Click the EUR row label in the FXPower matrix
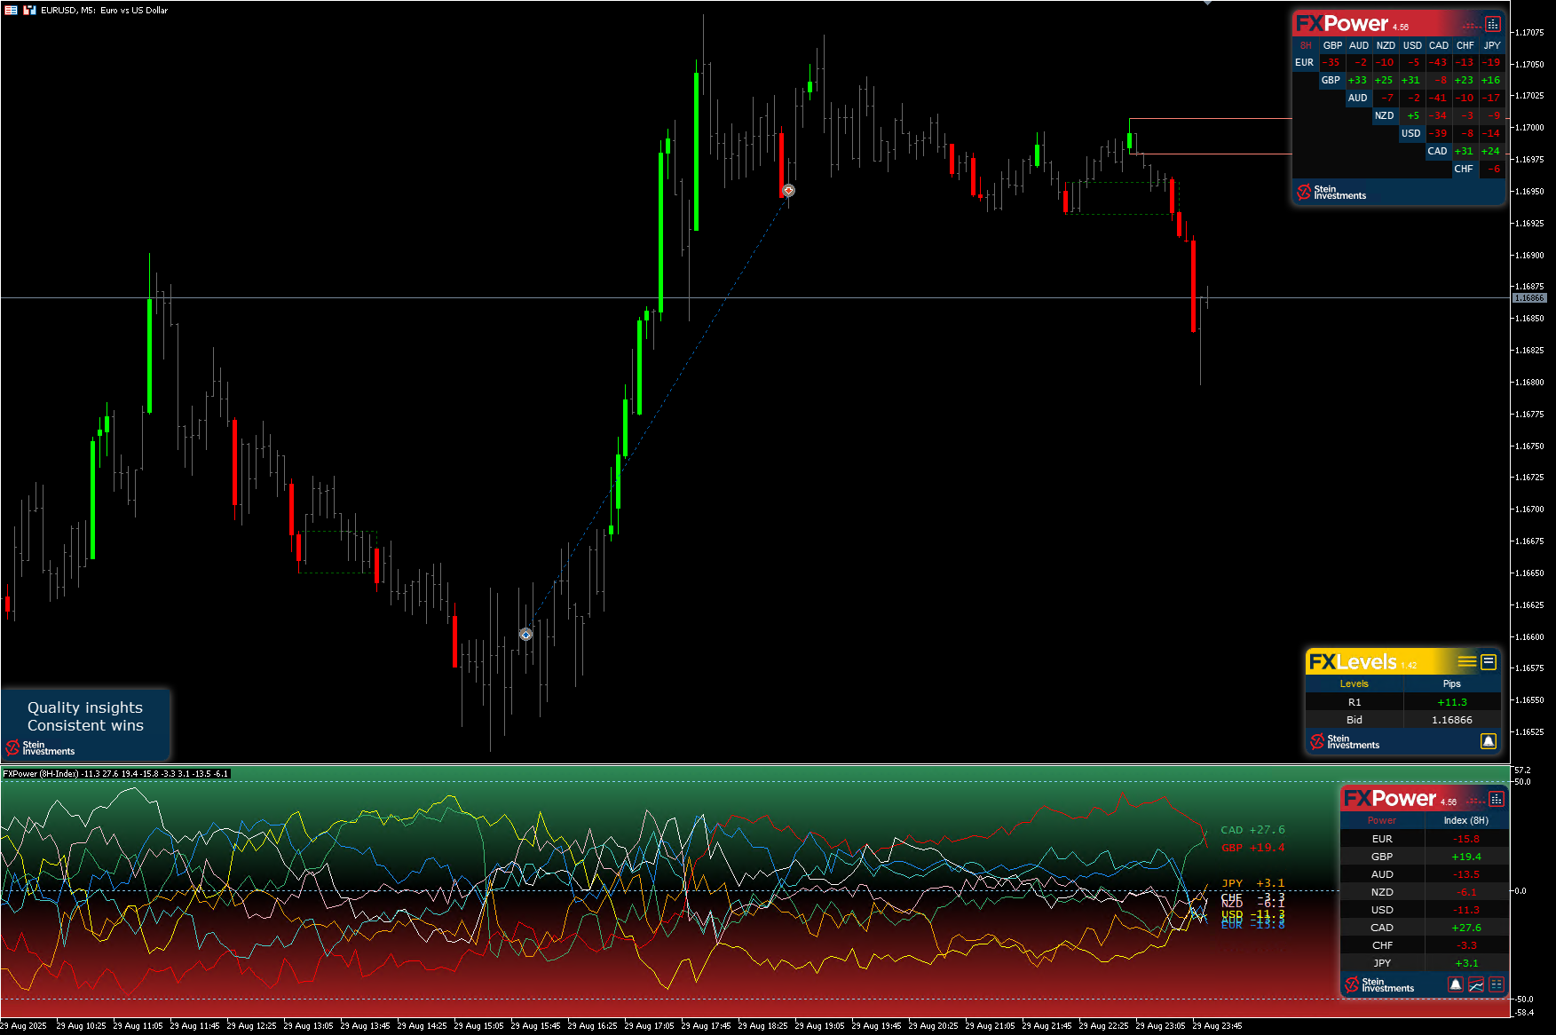Screen dimensions: 1556x1035 1304,63
